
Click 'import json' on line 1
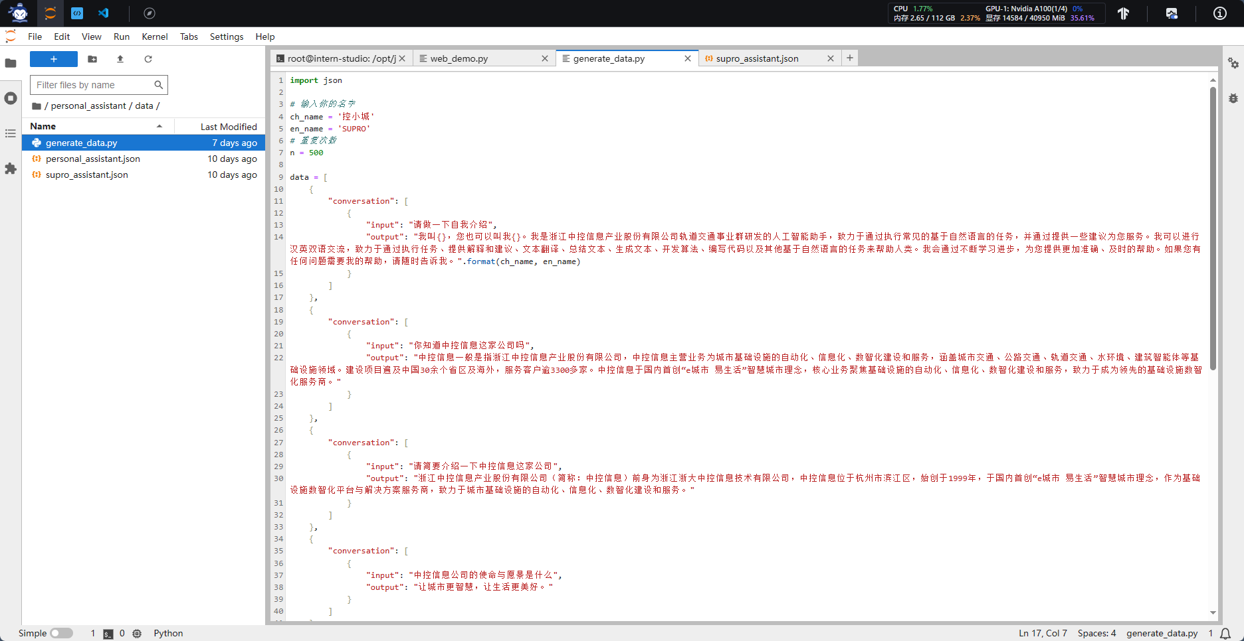[316, 80]
